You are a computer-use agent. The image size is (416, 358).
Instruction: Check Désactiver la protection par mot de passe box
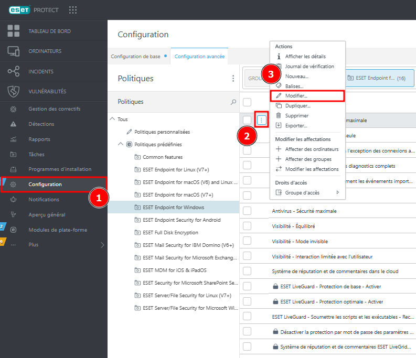pyautogui.click(x=247, y=331)
